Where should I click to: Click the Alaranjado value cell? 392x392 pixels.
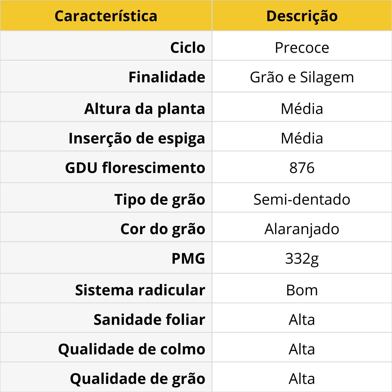pyautogui.click(x=302, y=229)
